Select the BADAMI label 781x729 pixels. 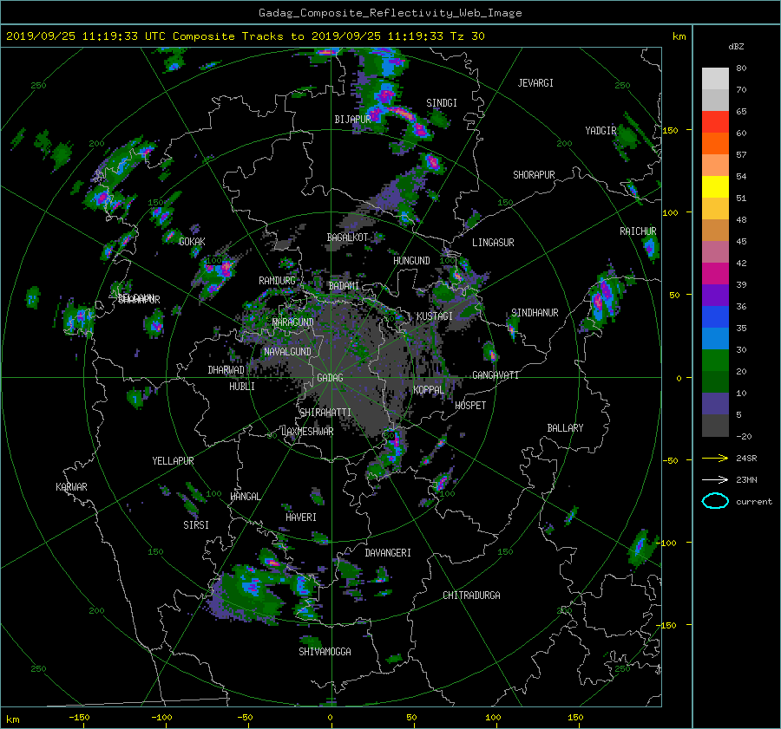(344, 286)
